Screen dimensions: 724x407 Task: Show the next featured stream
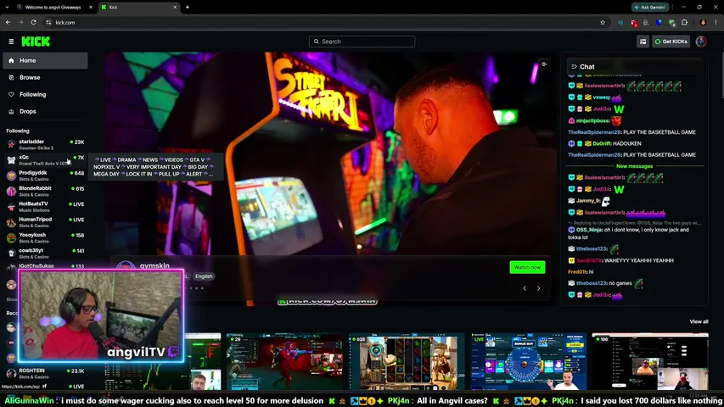point(538,288)
